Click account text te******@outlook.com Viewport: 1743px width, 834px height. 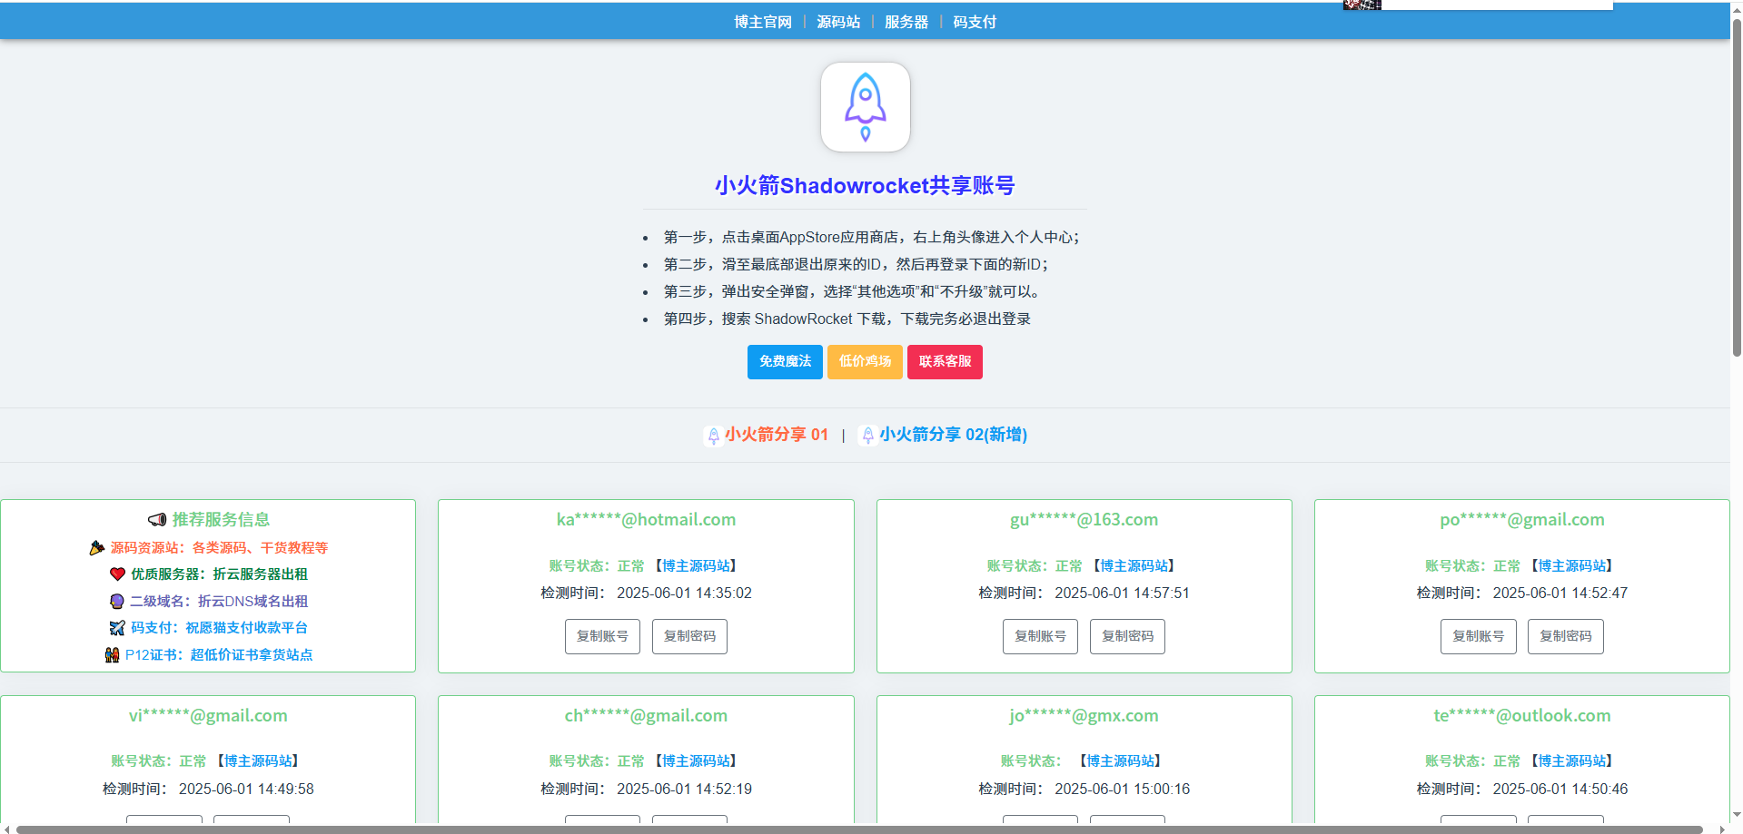pyautogui.click(x=1521, y=716)
